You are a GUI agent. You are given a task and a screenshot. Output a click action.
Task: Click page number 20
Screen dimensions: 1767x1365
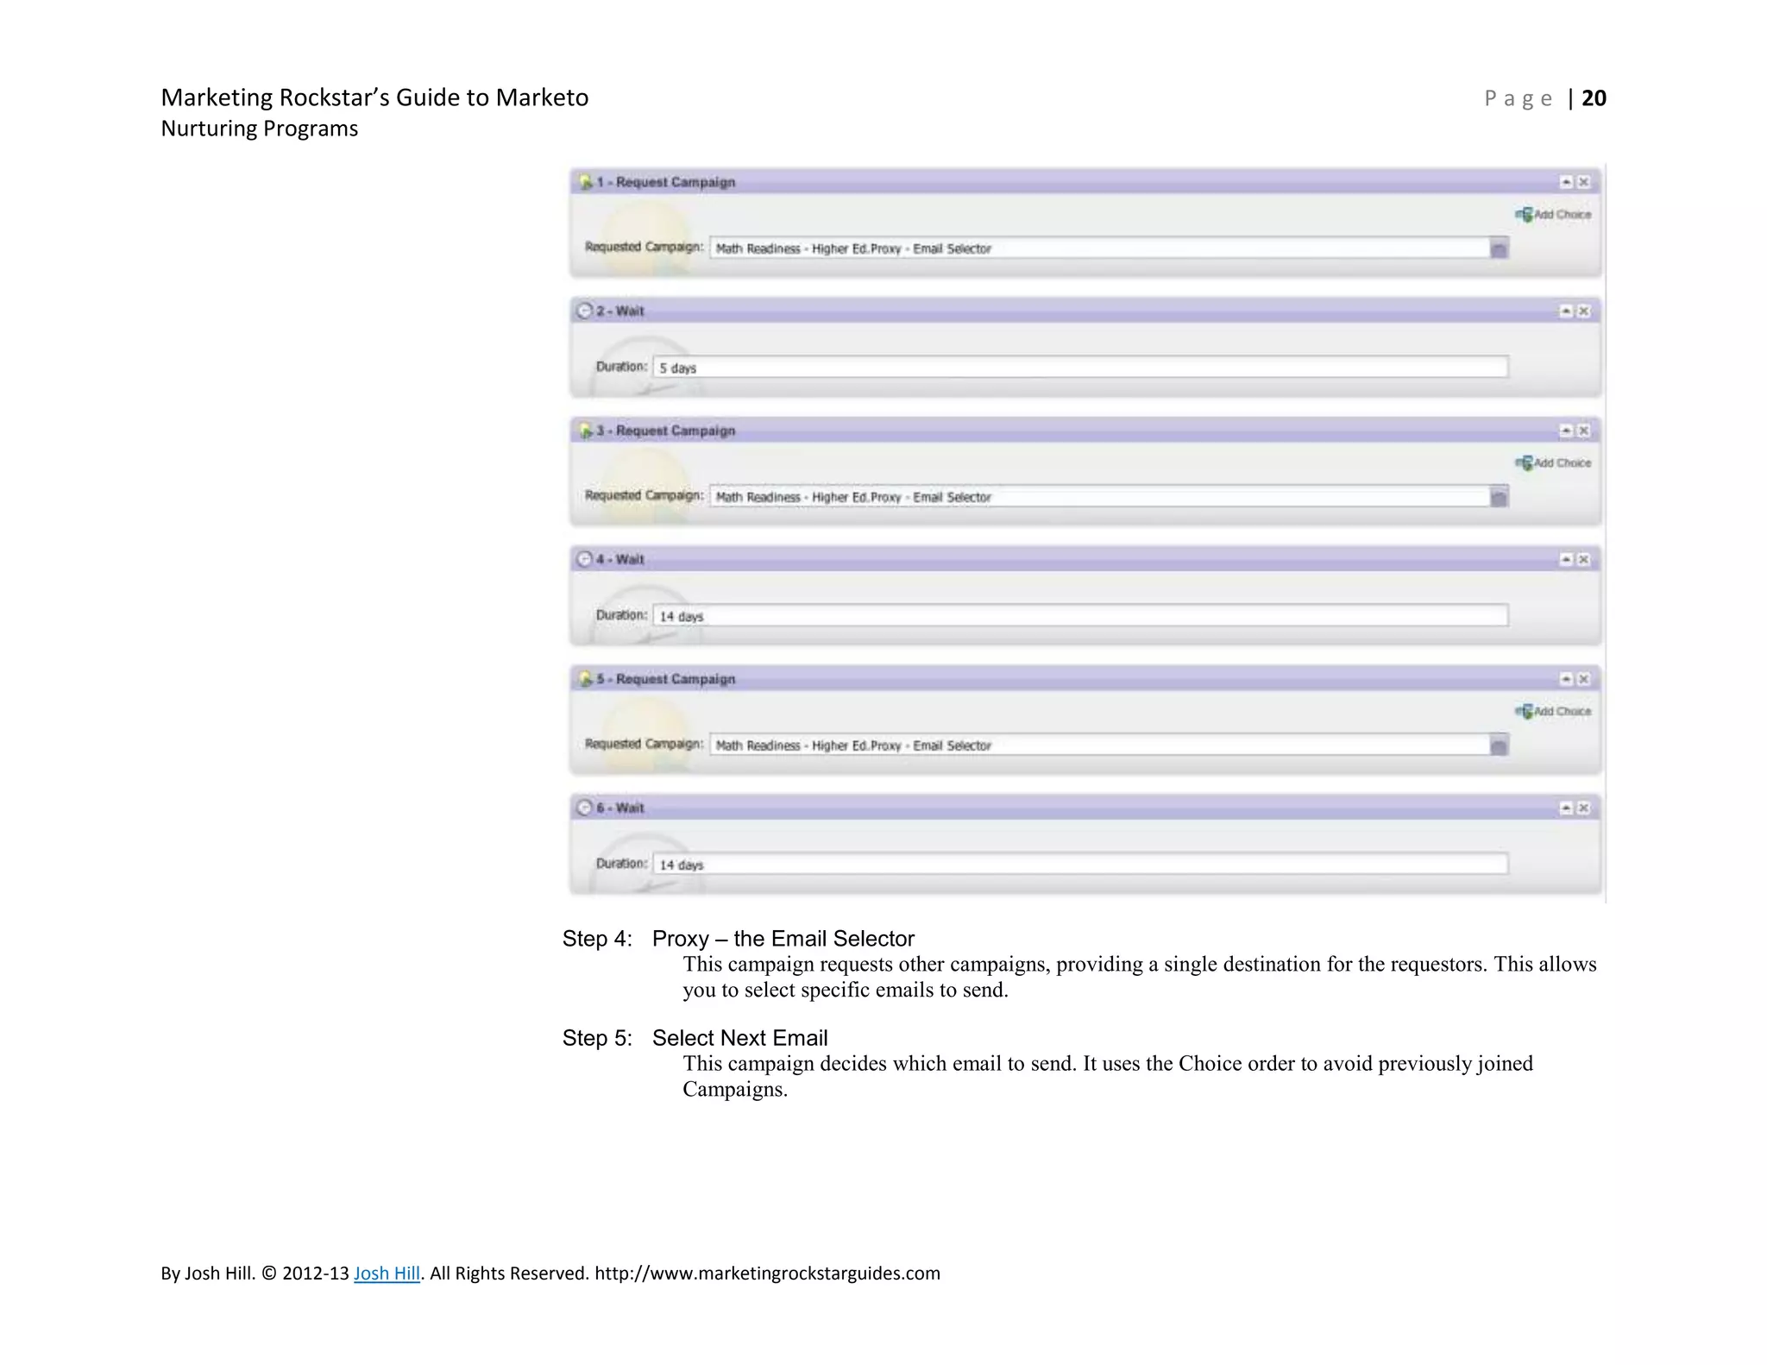pyautogui.click(x=1594, y=98)
